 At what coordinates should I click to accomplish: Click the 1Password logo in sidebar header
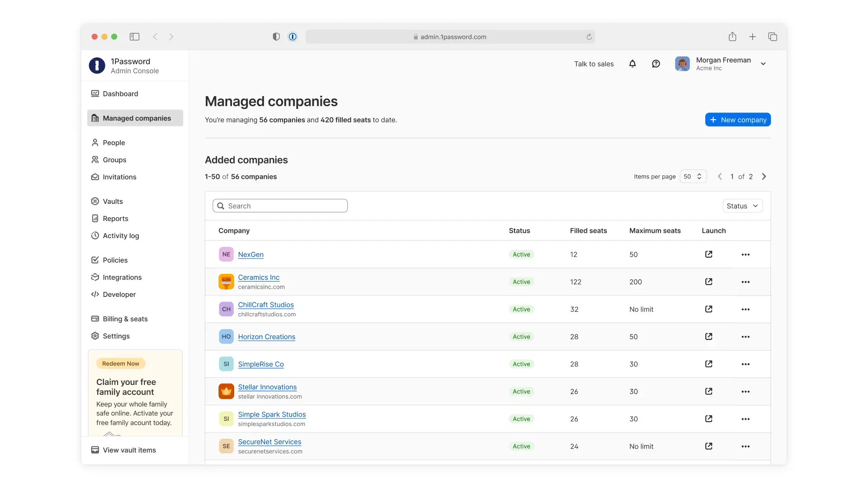(x=97, y=66)
